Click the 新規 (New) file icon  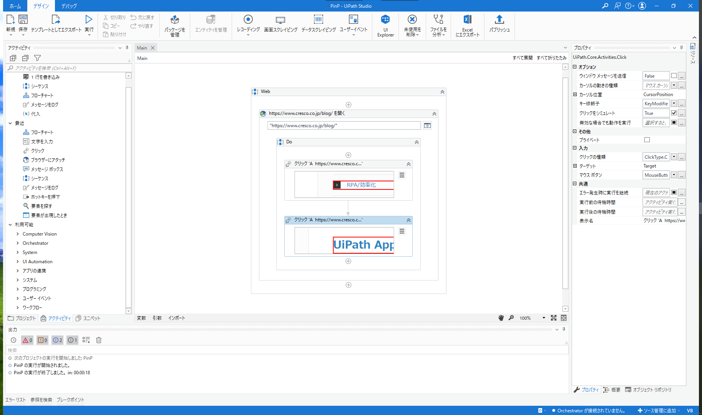coord(10,19)
